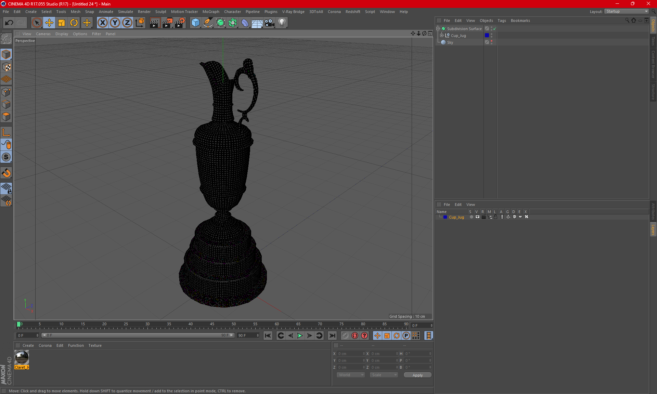
Task: Open the Scale mode dropdown
Action: click(x=384, y=375)
